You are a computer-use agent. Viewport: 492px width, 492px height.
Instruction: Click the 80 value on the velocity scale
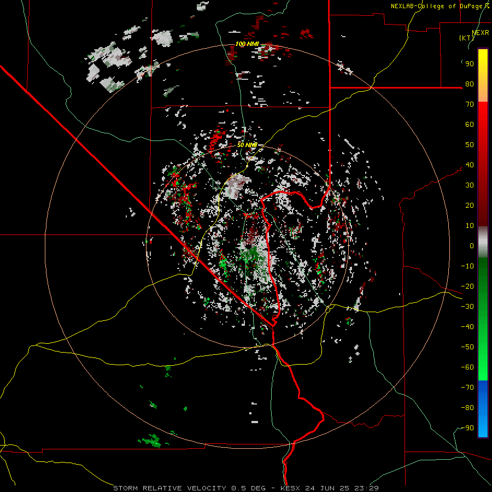tap(470, 84)
